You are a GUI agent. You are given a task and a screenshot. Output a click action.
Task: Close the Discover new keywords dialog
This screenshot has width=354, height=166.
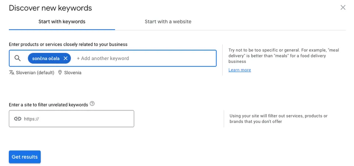[343, 8]
